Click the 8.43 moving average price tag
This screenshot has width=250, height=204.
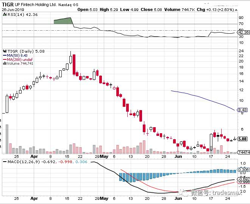242,110
